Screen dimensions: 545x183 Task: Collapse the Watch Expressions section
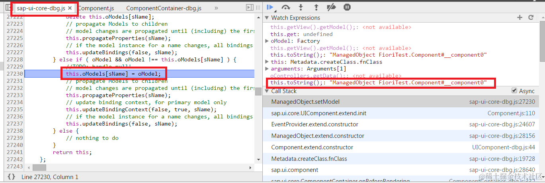pyautogui.click(x=267, y=18)
